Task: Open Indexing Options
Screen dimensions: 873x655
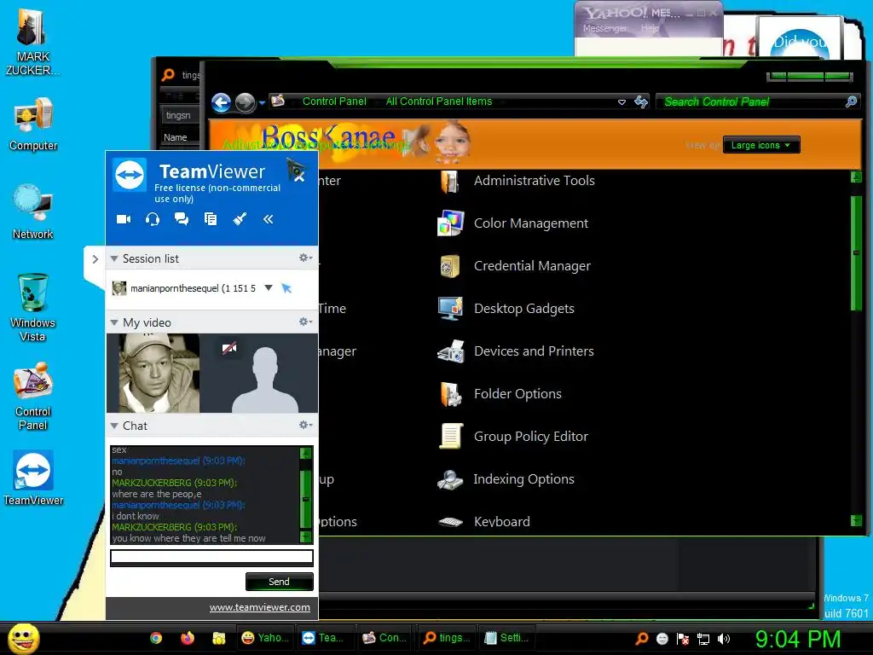Action: point(506,479)
